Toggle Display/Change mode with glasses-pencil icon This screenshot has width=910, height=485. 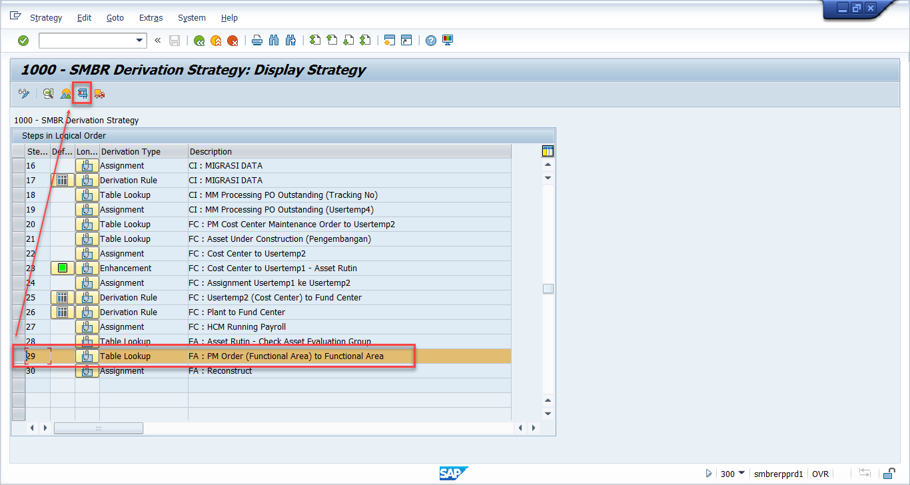click(24, 94)
